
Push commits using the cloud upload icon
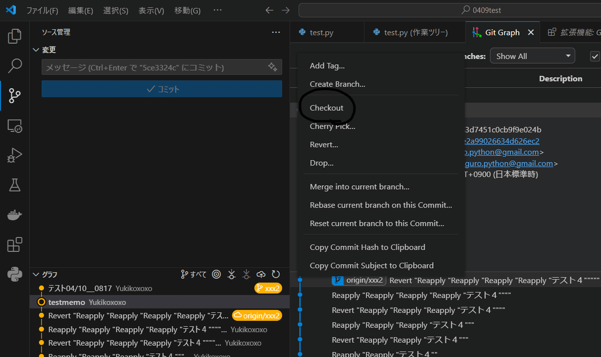click(x=261, y=274)
